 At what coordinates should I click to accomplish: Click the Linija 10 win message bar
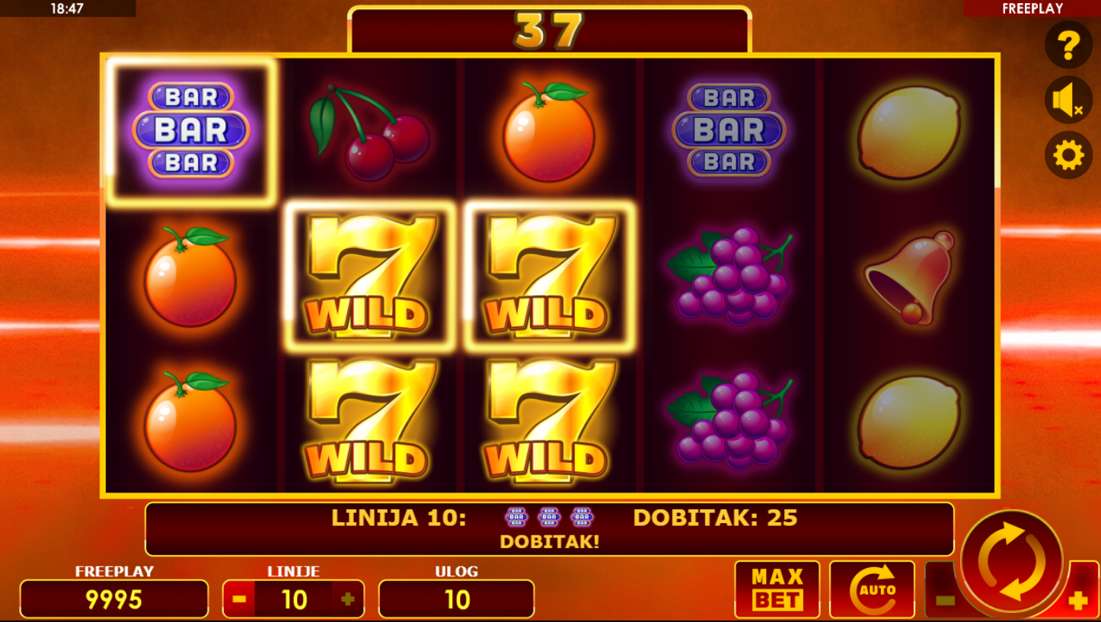point(549,528)
